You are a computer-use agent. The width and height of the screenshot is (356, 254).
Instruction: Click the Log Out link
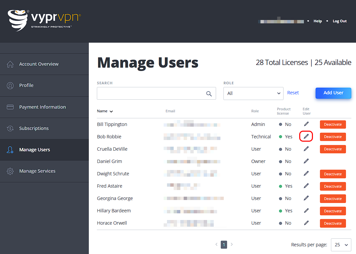click(x=340, y=21)
